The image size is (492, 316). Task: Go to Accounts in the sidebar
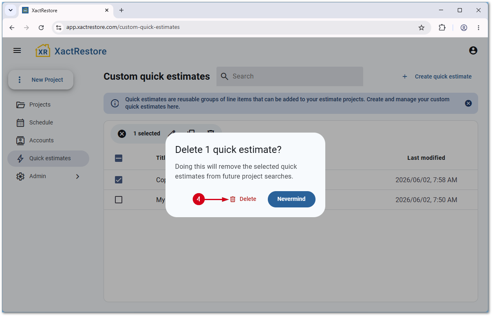tap(48, 140)
